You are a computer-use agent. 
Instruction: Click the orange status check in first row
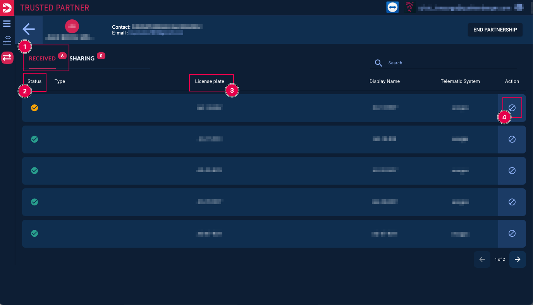click(x=34, y=108)
